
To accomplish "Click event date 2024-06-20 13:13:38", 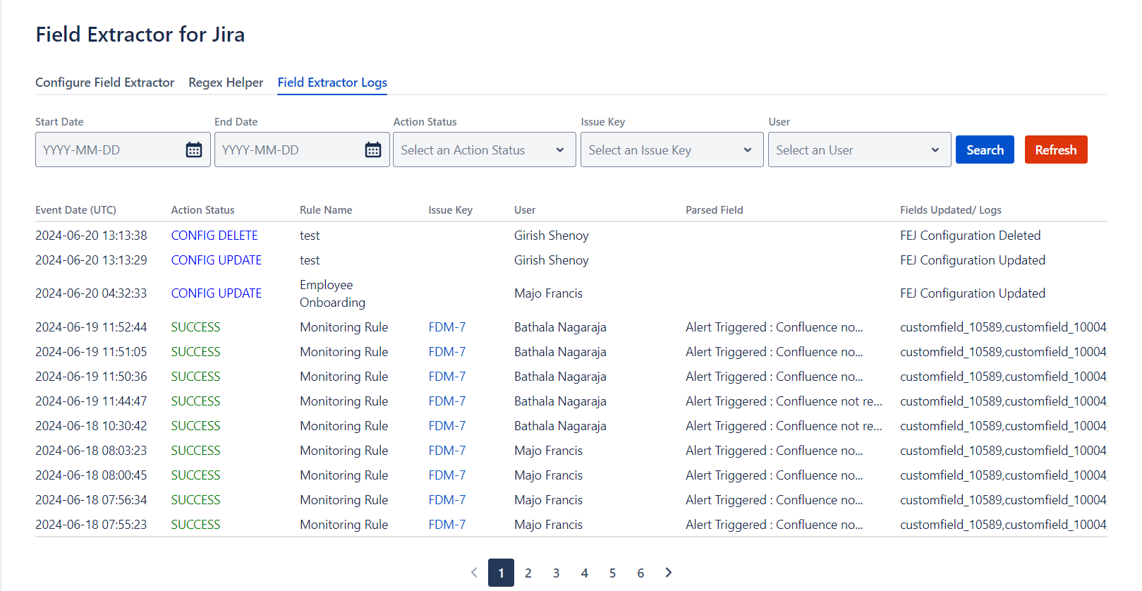I will click(x=92, y=236).
